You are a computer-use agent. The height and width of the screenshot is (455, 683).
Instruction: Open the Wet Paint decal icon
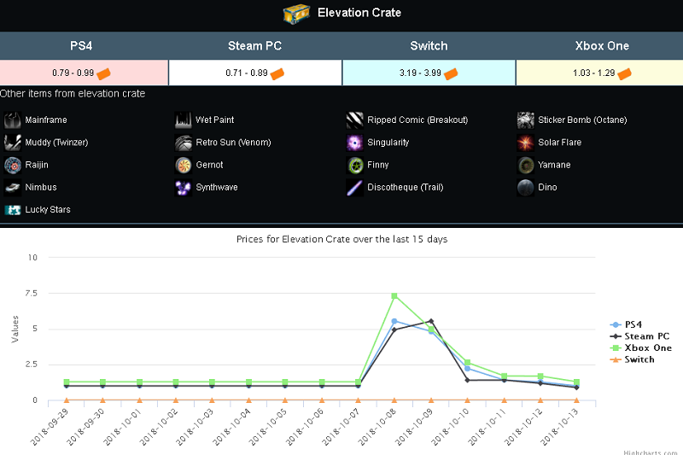click(184, 120)
